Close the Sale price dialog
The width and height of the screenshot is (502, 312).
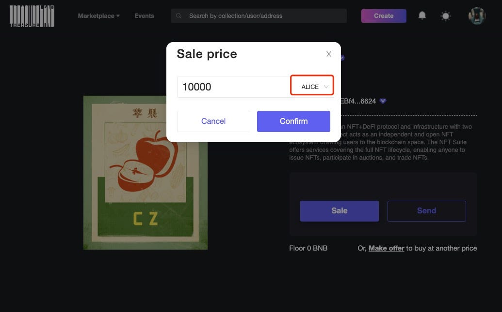tap(328, 54)
